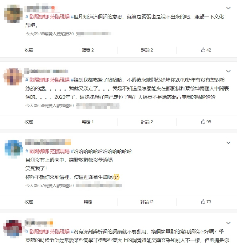Open the first post's chevron menu
The height and width of the screenshot is (245, 237).
228,8
